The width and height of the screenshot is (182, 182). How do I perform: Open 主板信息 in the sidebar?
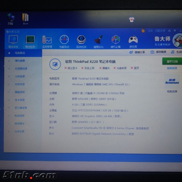(x=20, y=76)
